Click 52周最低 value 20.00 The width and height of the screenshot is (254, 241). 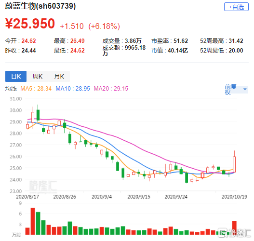pos(236,51)
